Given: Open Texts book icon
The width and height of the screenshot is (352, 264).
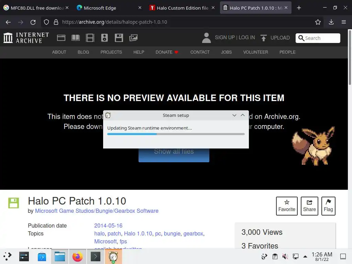Looking at the screenshot, I should click(x=76, y=38).
